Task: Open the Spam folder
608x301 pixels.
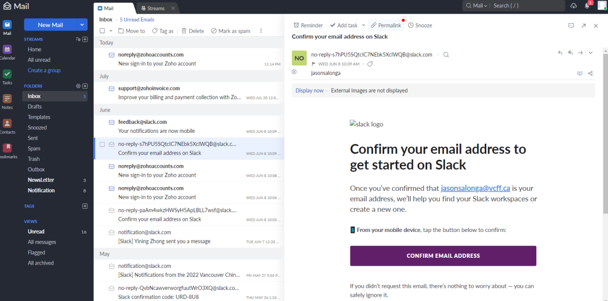Action: pyautogui.click(x=34, y=149)
